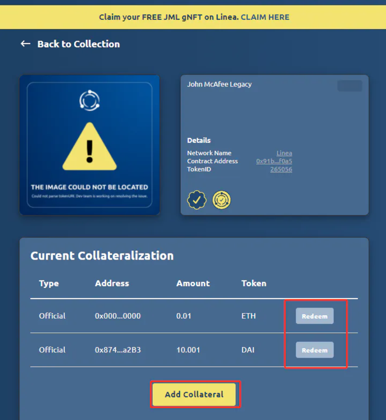
Task: Click the Amount column header
Action: (x=193, y=283)
